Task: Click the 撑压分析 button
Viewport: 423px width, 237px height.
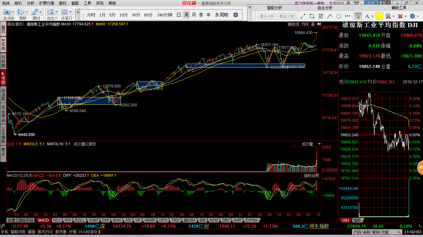Action: [x=267, y=16]
